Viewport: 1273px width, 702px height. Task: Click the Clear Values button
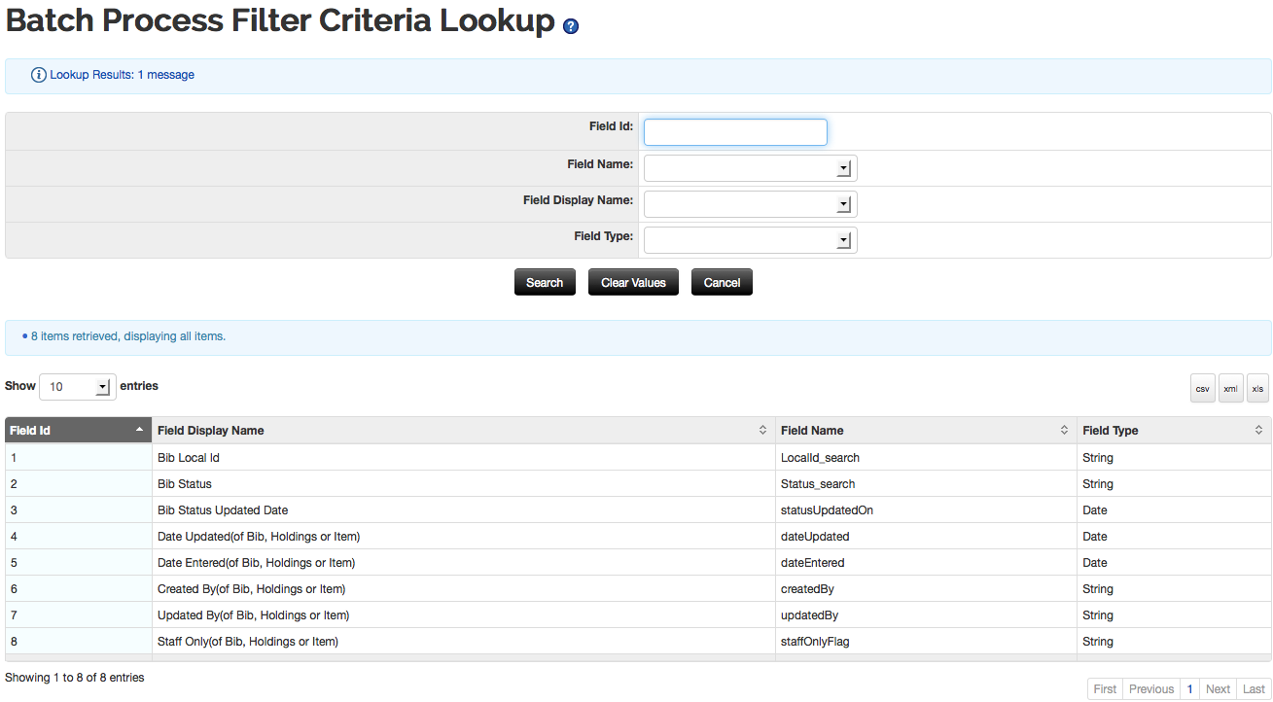point(633,283)
